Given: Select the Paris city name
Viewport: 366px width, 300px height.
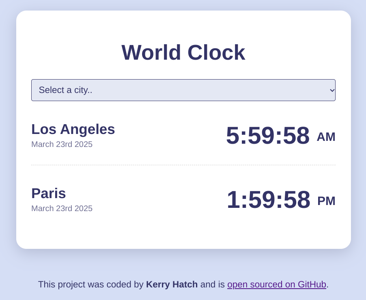Looking at the screenshot, I should point(48,194).
